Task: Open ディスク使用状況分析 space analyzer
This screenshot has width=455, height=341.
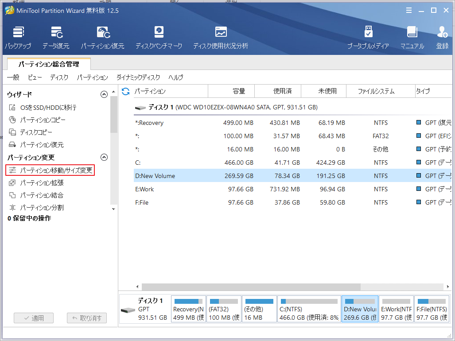Action: (221, 38)
